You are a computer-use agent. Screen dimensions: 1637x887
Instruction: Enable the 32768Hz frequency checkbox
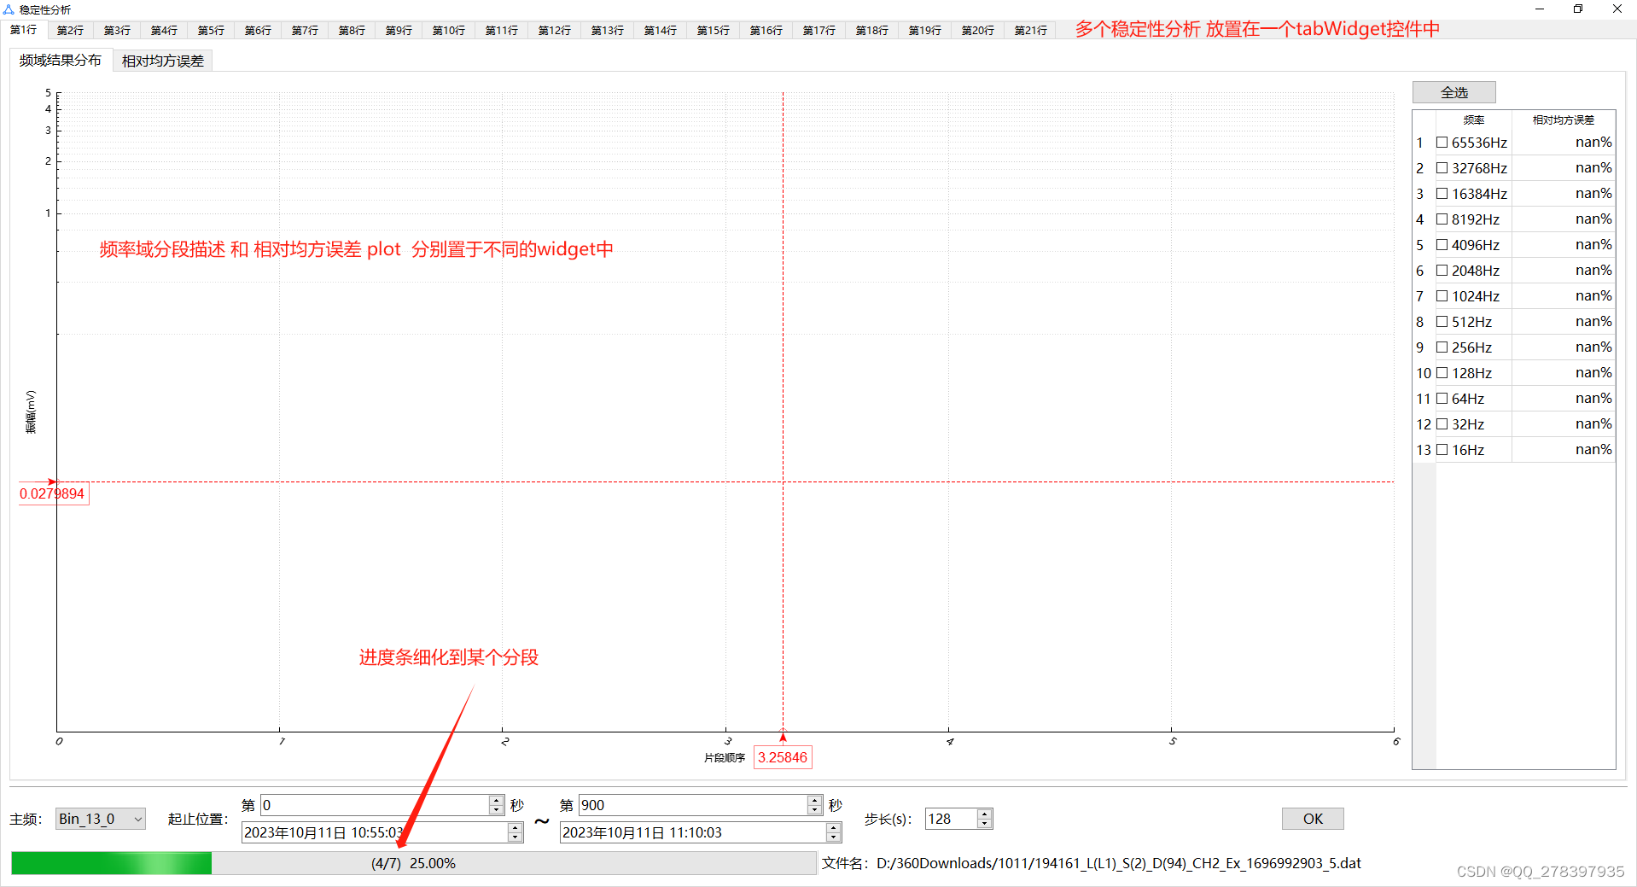[1442, 168]
